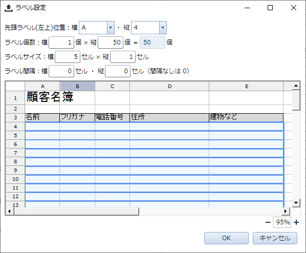306x253 pixels.
Task: Select column D header
Action: 169,87
